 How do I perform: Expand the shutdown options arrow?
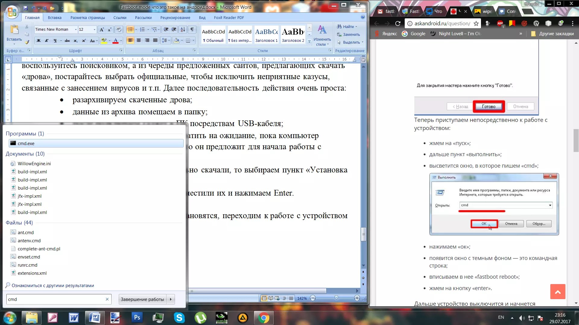pos(171,299)
